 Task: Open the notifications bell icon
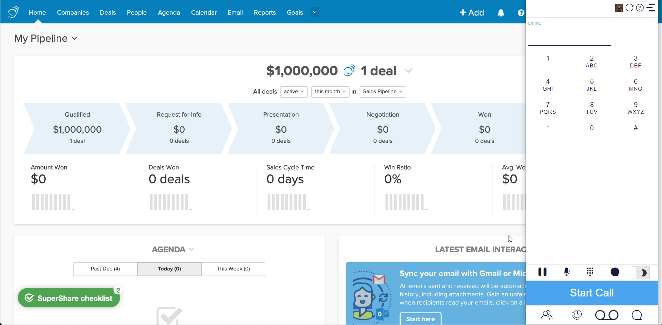(x=501, y=13)
